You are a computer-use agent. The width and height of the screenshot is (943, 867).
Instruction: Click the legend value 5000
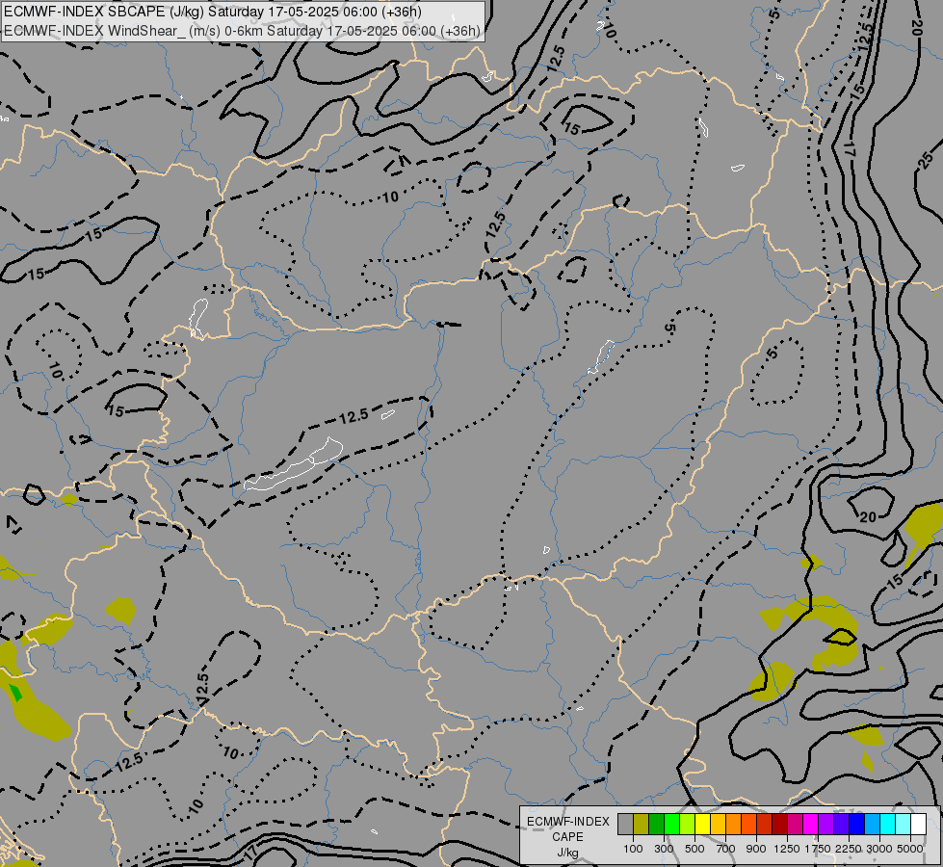[910, 849]
